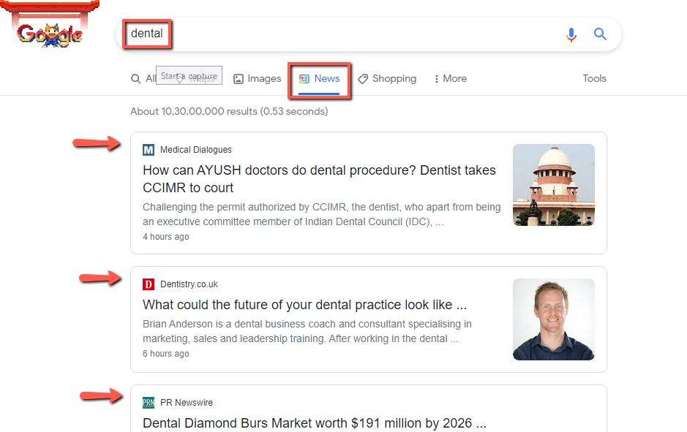The width and height of the screenshot is (687, 432).
Task: Click the search field containing dental
Action: tap(146, 34)
